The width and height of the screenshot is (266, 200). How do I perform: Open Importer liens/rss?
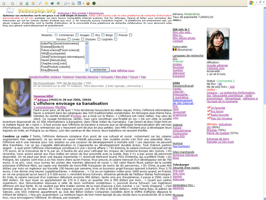coord(87,77)
